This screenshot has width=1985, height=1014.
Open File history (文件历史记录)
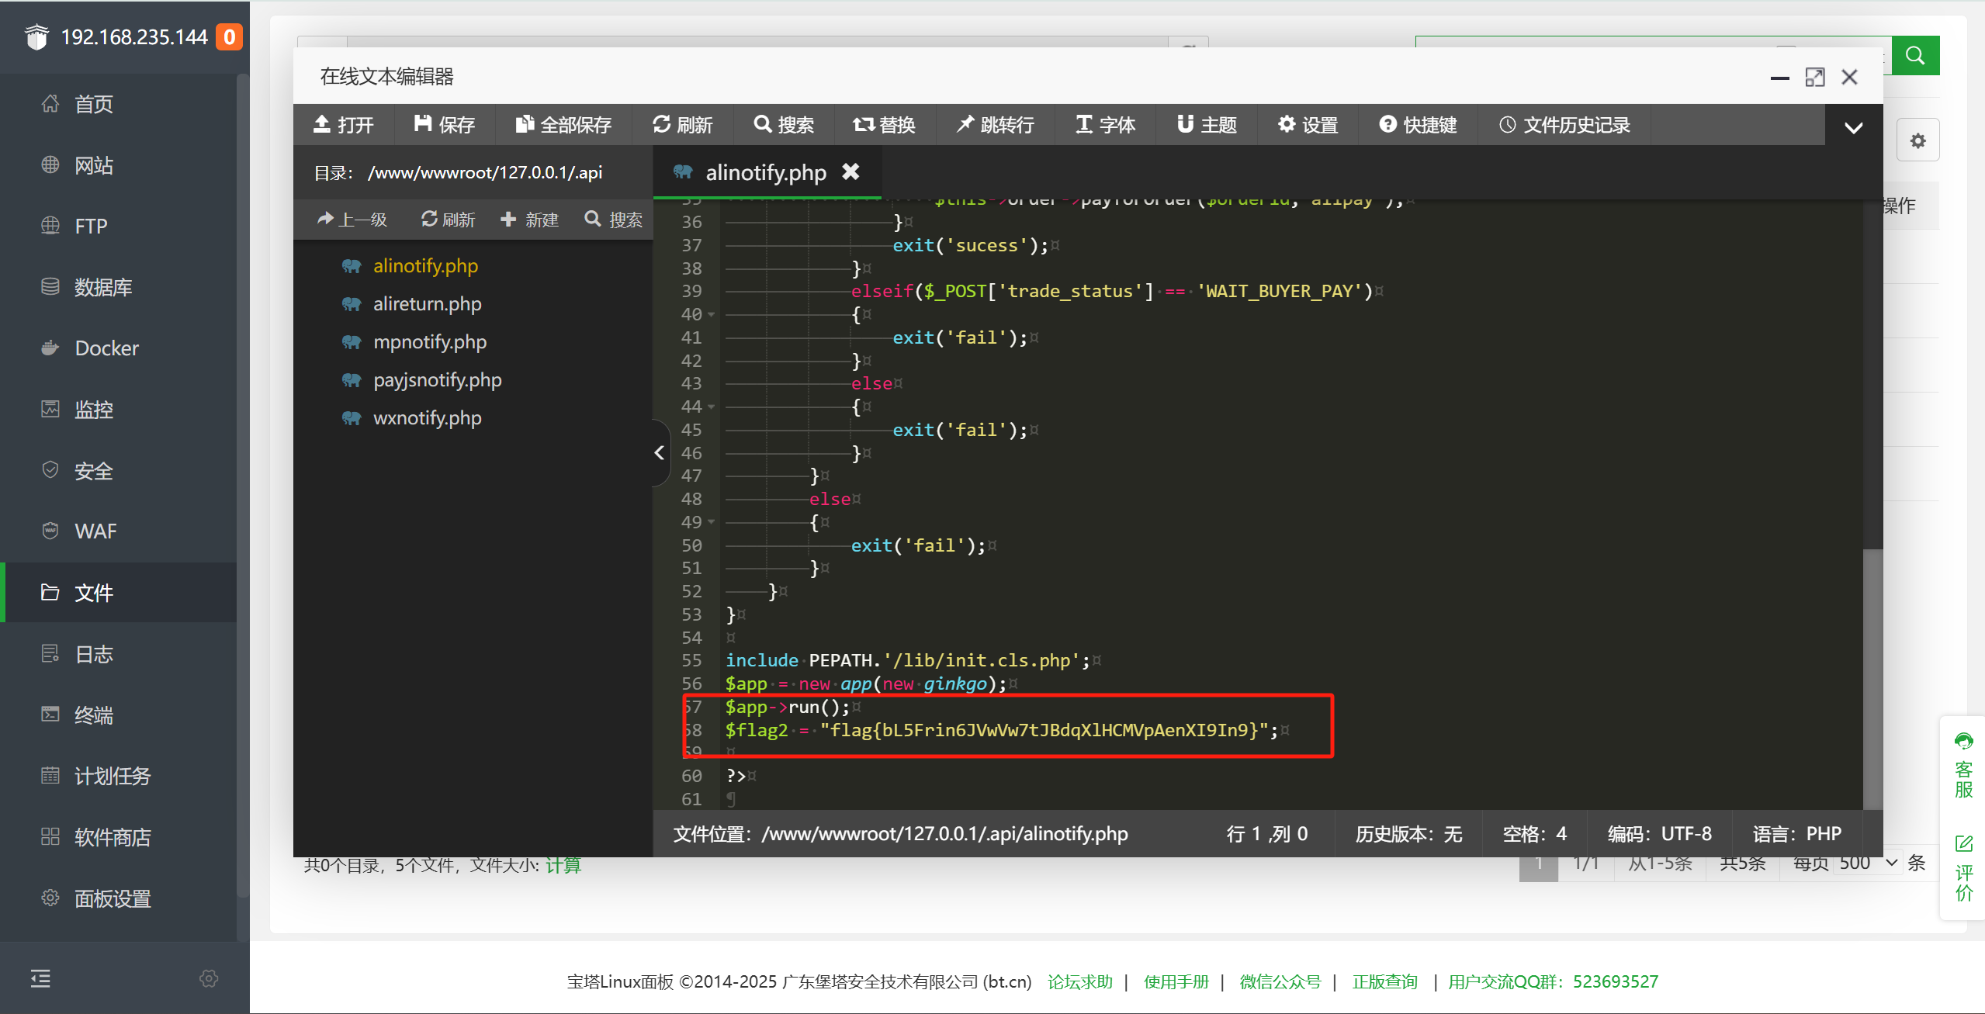coord(1564,125)
